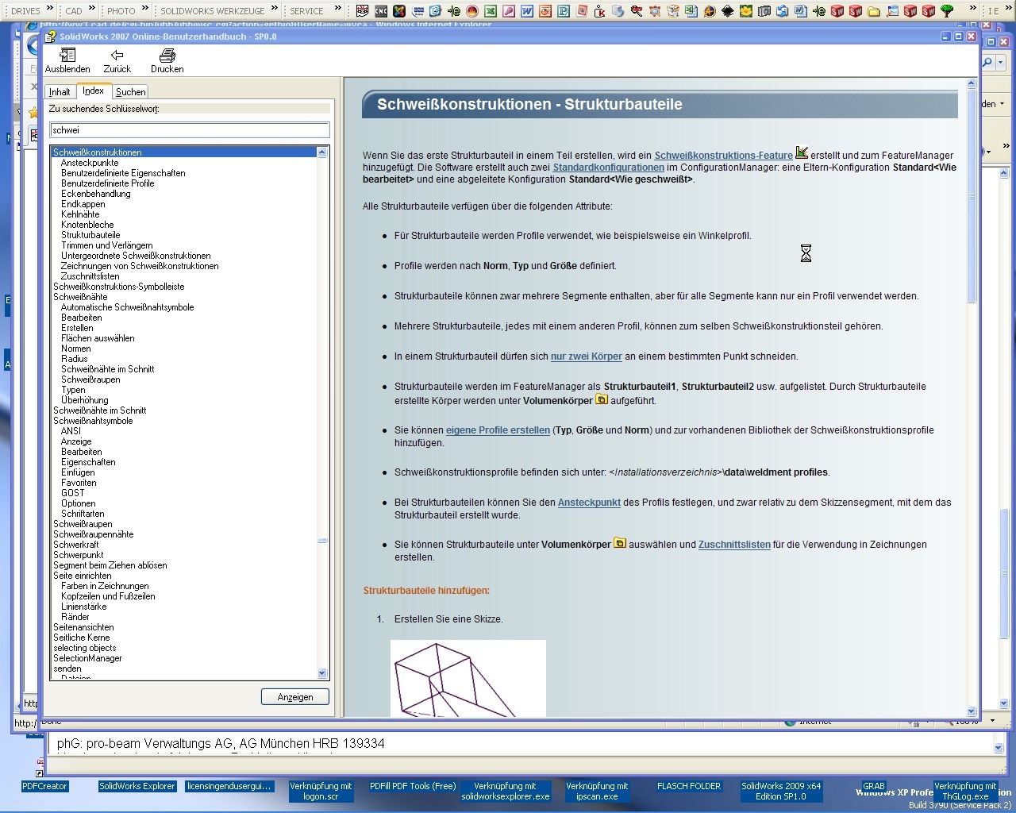Viewport: 1016px width, 813px height.
Task: Click the Volumenkörper folder icon beside 'aufgeführt'
Action: point(602,399)
